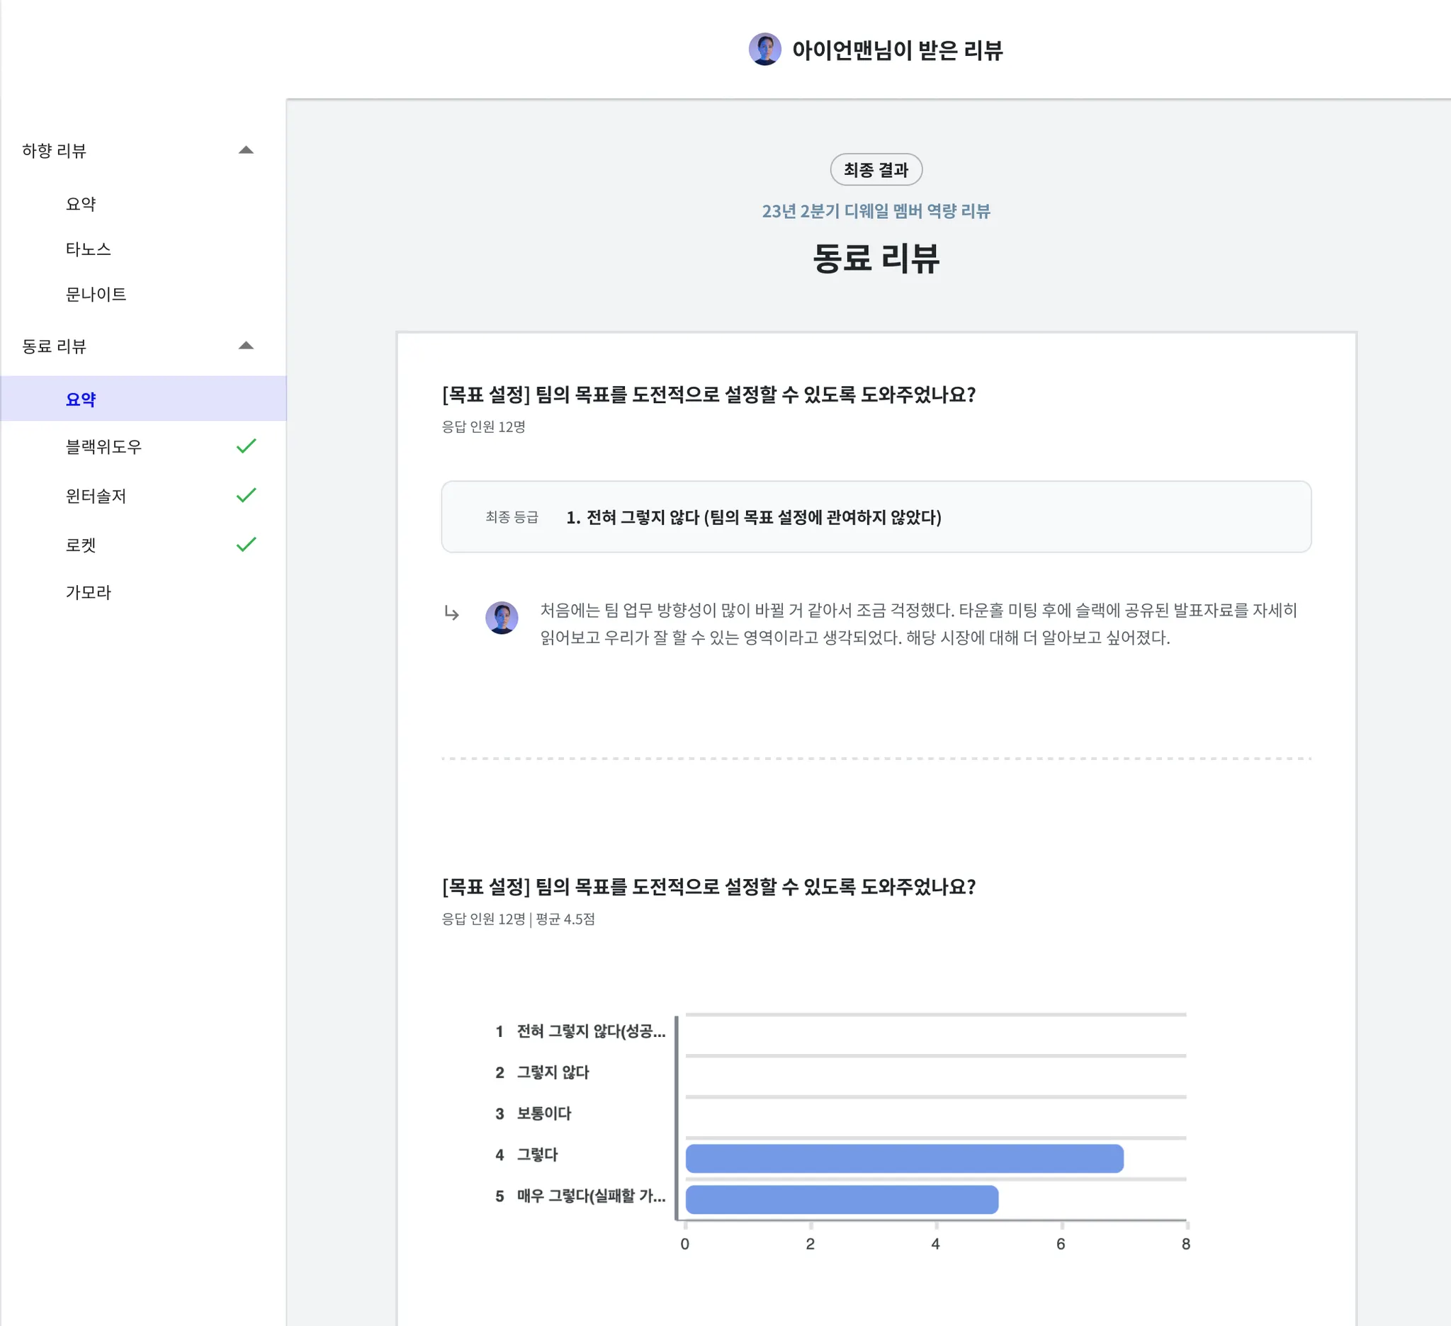
Task: Click the reply arrow icon before comment
Action: [451, 613]
